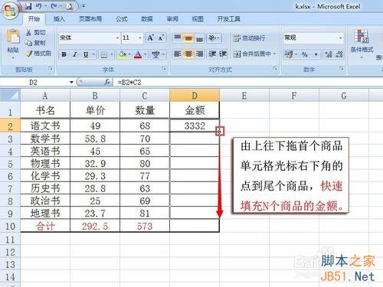Open font color dropdown arrow
The width and height of the screenshot is (383, 287).
(x=145, y=54)
